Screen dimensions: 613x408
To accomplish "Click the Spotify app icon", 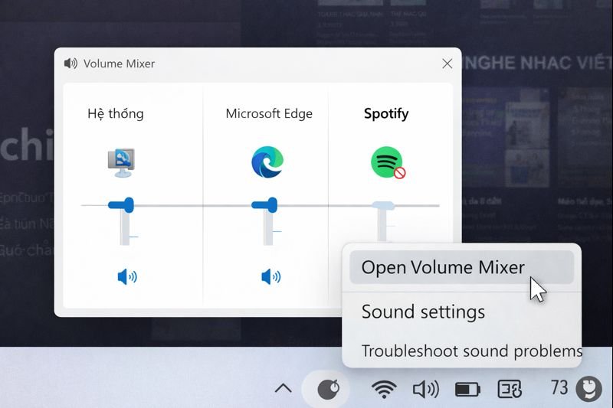I will (x=387, y=162).
